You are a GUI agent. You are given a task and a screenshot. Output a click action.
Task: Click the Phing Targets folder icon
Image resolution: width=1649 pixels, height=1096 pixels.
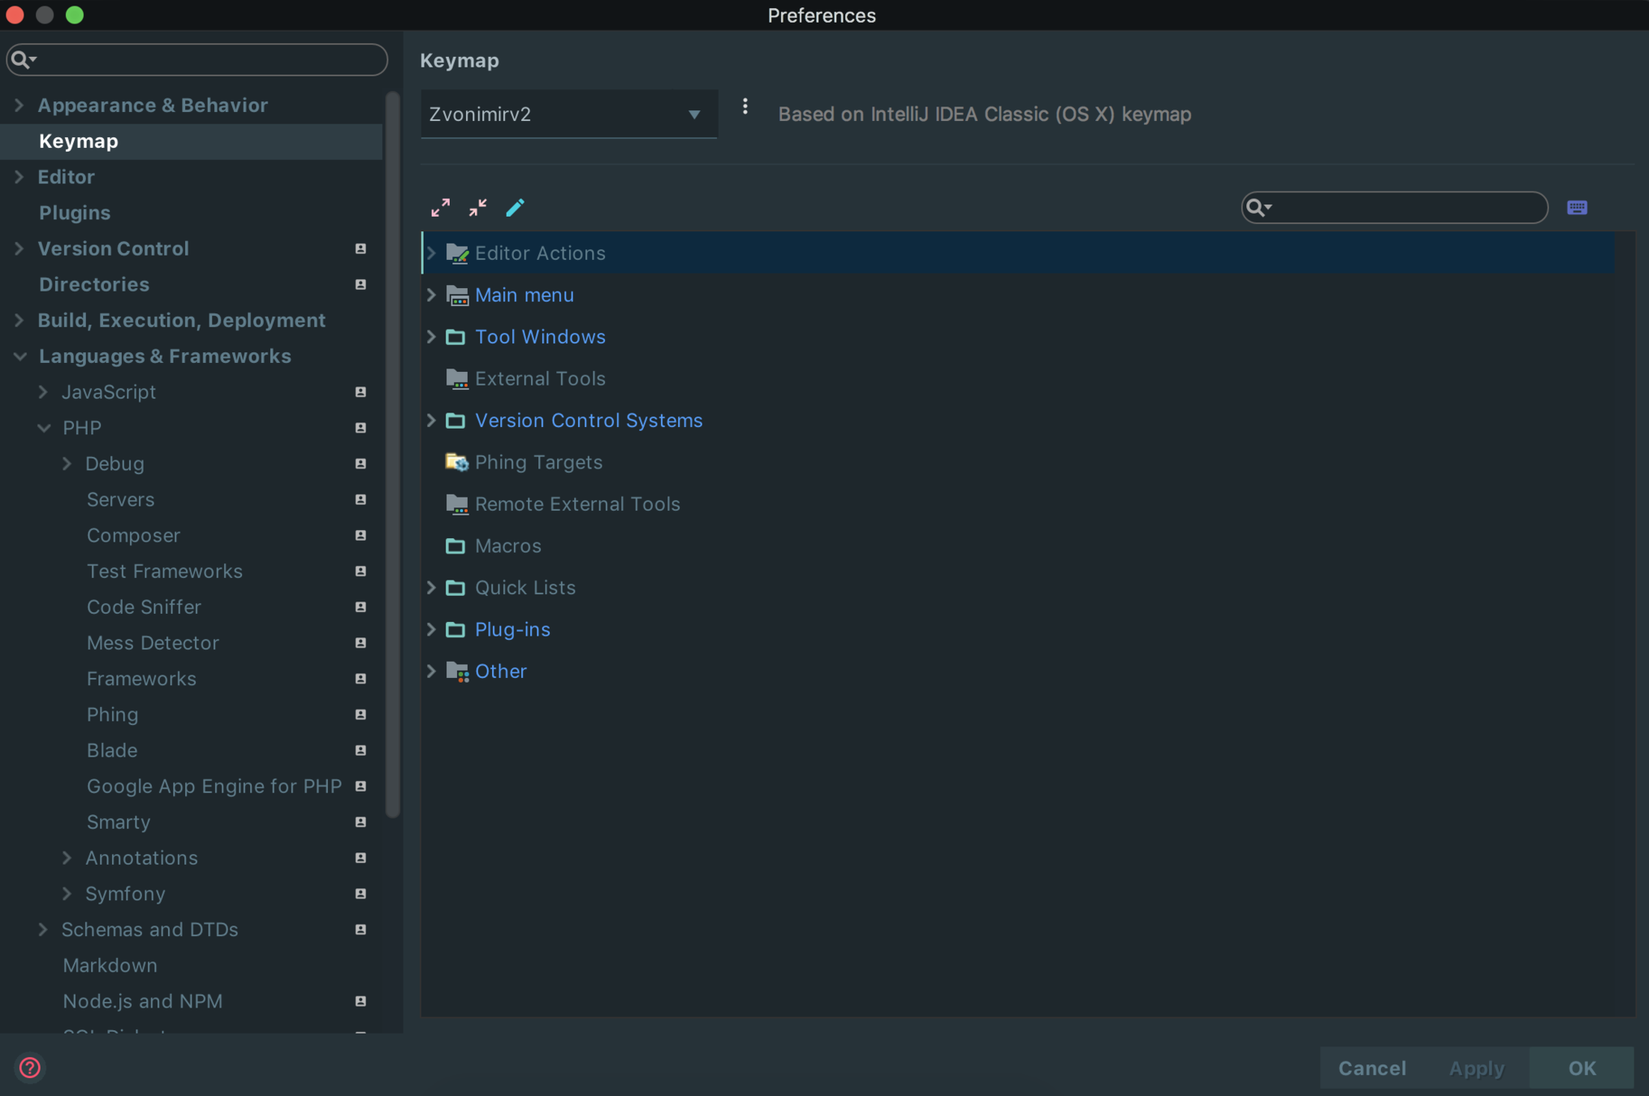(456, 462)
